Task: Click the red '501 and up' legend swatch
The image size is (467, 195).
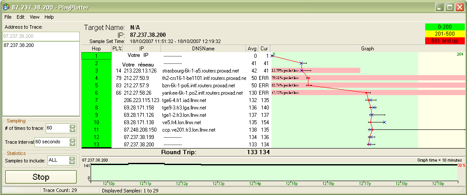Action: click(445, 41)
